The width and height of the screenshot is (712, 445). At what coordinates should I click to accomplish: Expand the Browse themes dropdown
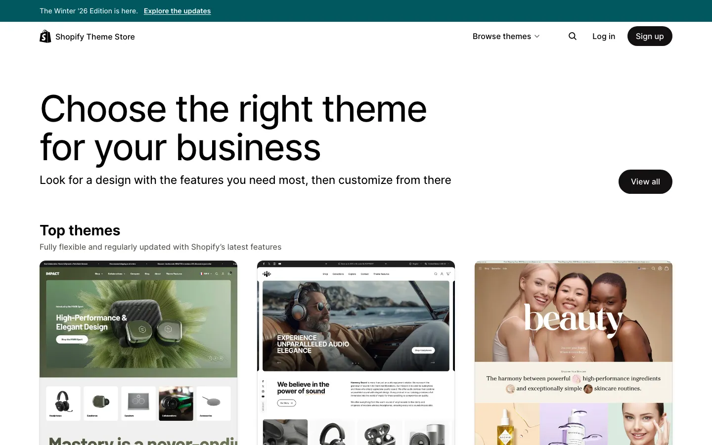pos(506,36)
